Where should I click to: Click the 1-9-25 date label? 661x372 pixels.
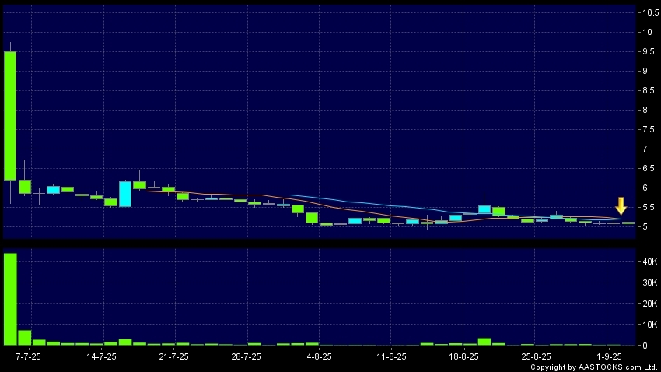609,356
